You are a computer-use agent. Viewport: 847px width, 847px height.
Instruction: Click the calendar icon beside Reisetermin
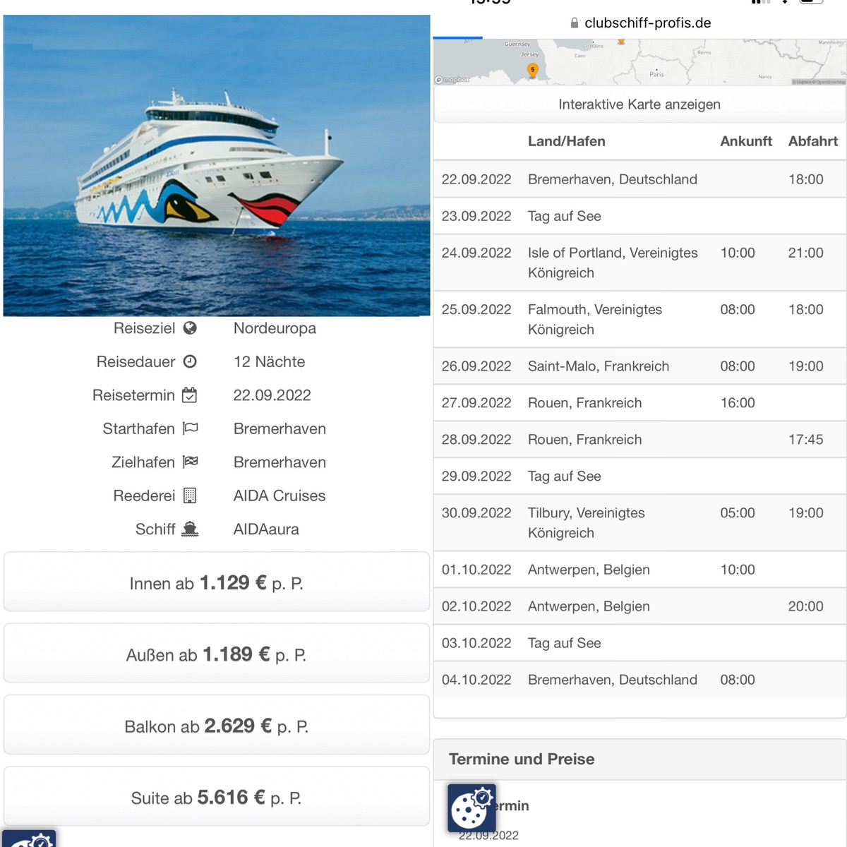tap(190, 395)
